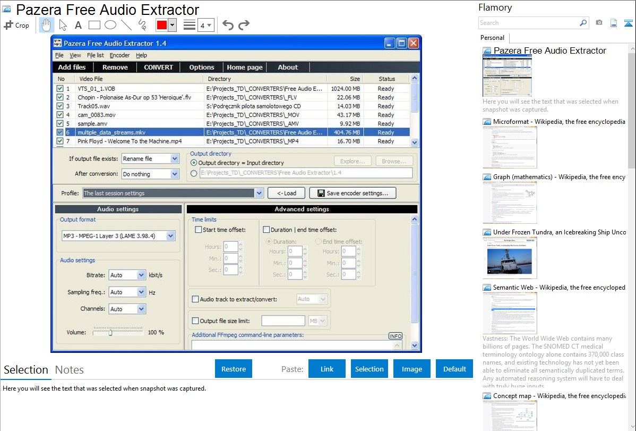636x431 pixels.
Task: Click the Additional FFmpeg command-line parameters field
Action: tap(297, 345)
